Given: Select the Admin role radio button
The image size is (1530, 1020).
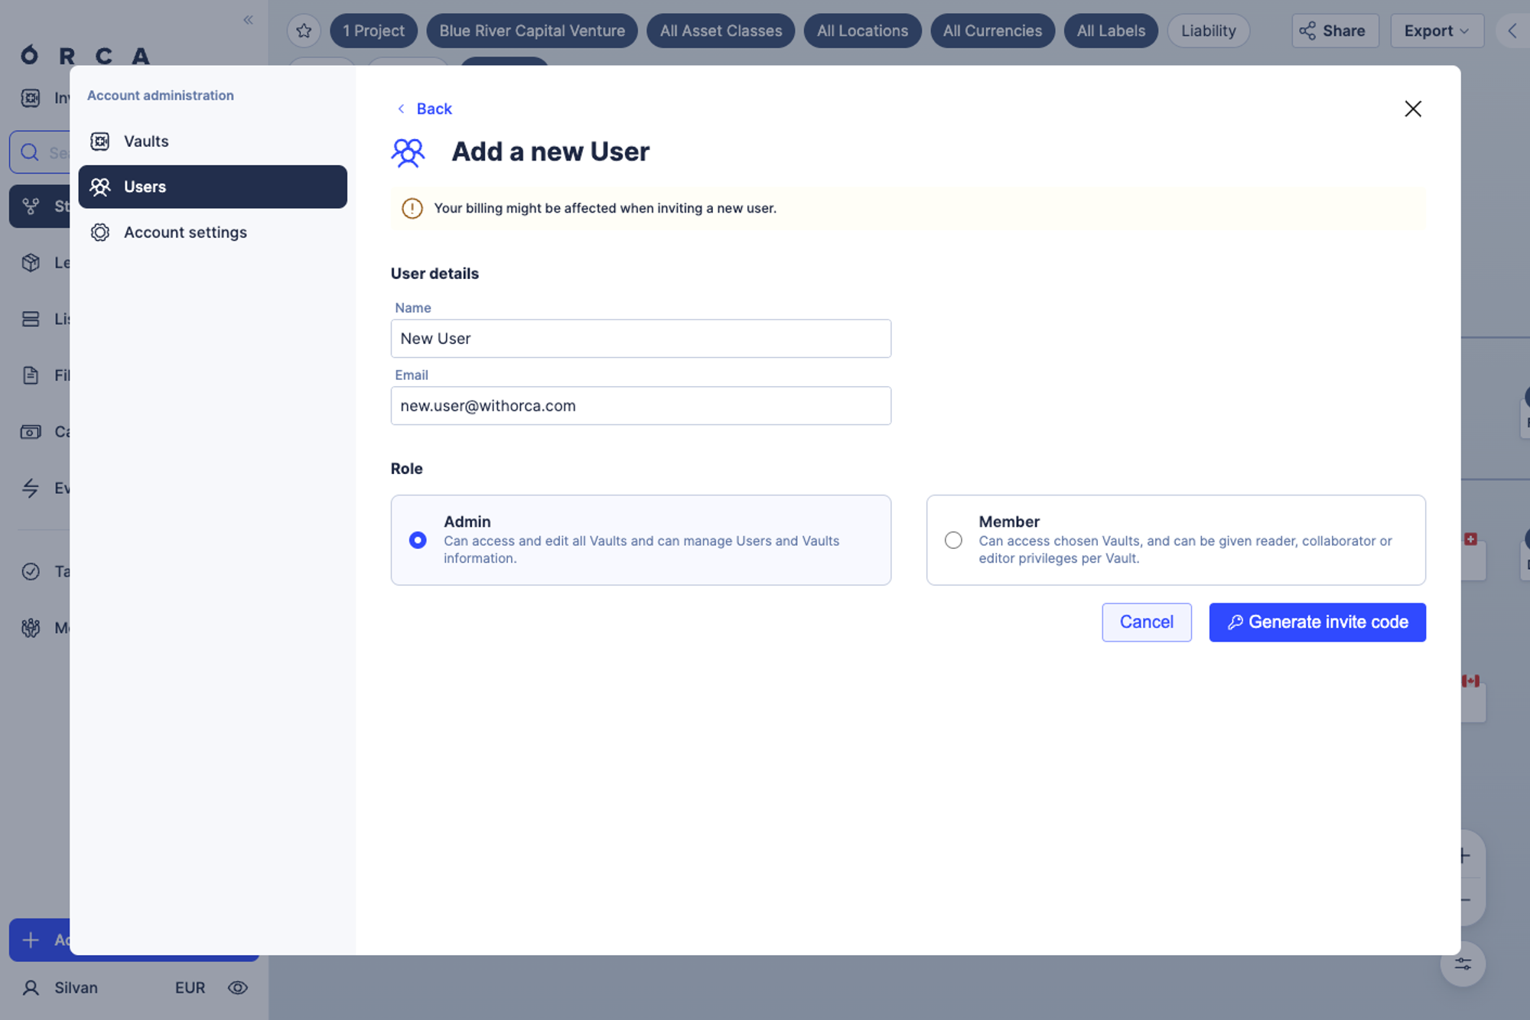Looking at the screenshot, I should click(418, 538).
